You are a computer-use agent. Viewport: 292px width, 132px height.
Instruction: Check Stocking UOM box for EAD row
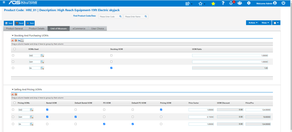click(x=111, y=55)
